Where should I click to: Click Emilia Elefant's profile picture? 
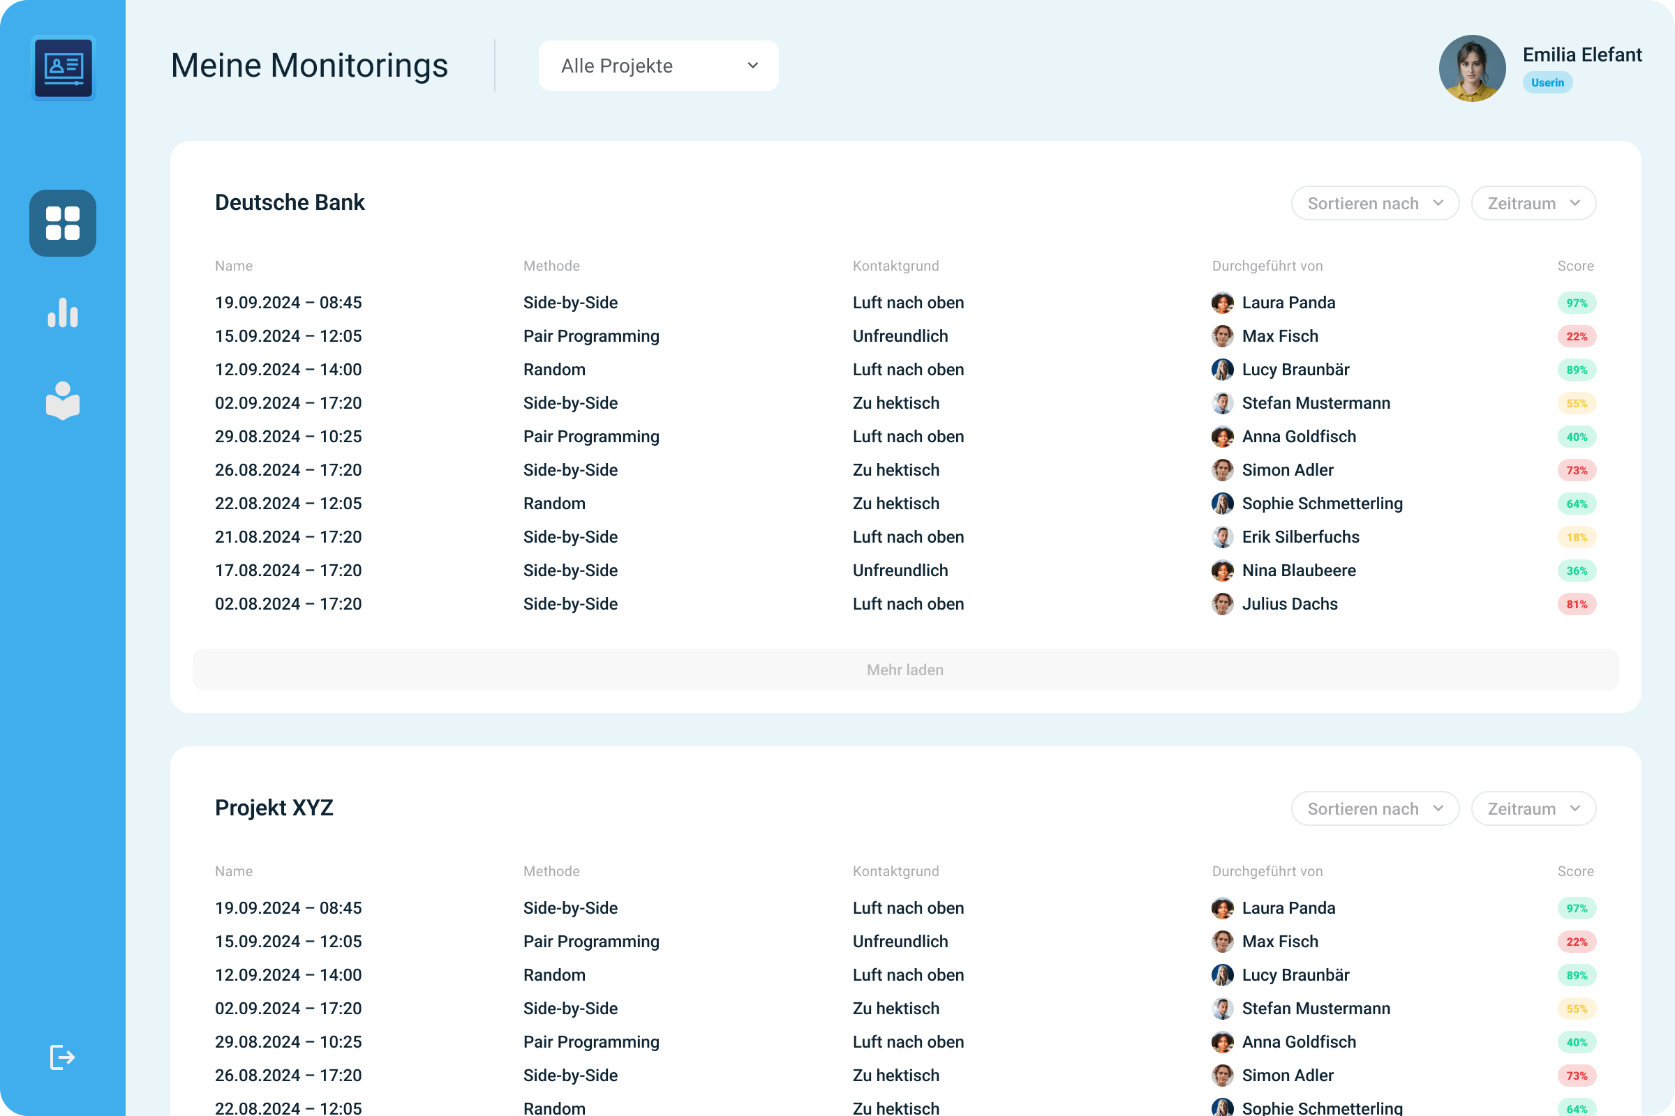click(x=1471, y=68)
